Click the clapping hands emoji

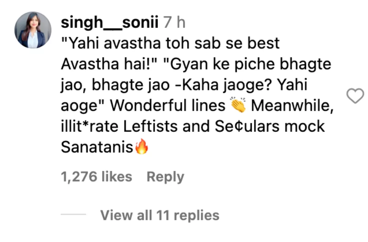(x=238, y=106)
